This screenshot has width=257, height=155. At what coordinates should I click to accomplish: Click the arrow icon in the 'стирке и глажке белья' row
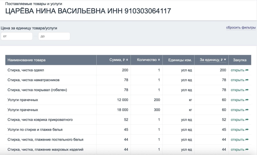coord(247,130)
